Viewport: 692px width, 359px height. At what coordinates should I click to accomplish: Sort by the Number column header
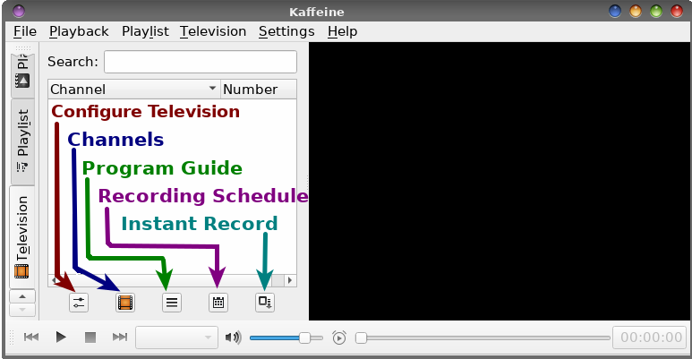point(258,90)
